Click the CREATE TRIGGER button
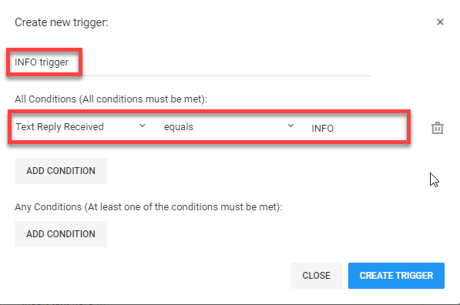The image size is (460, 305). point(396,276)
